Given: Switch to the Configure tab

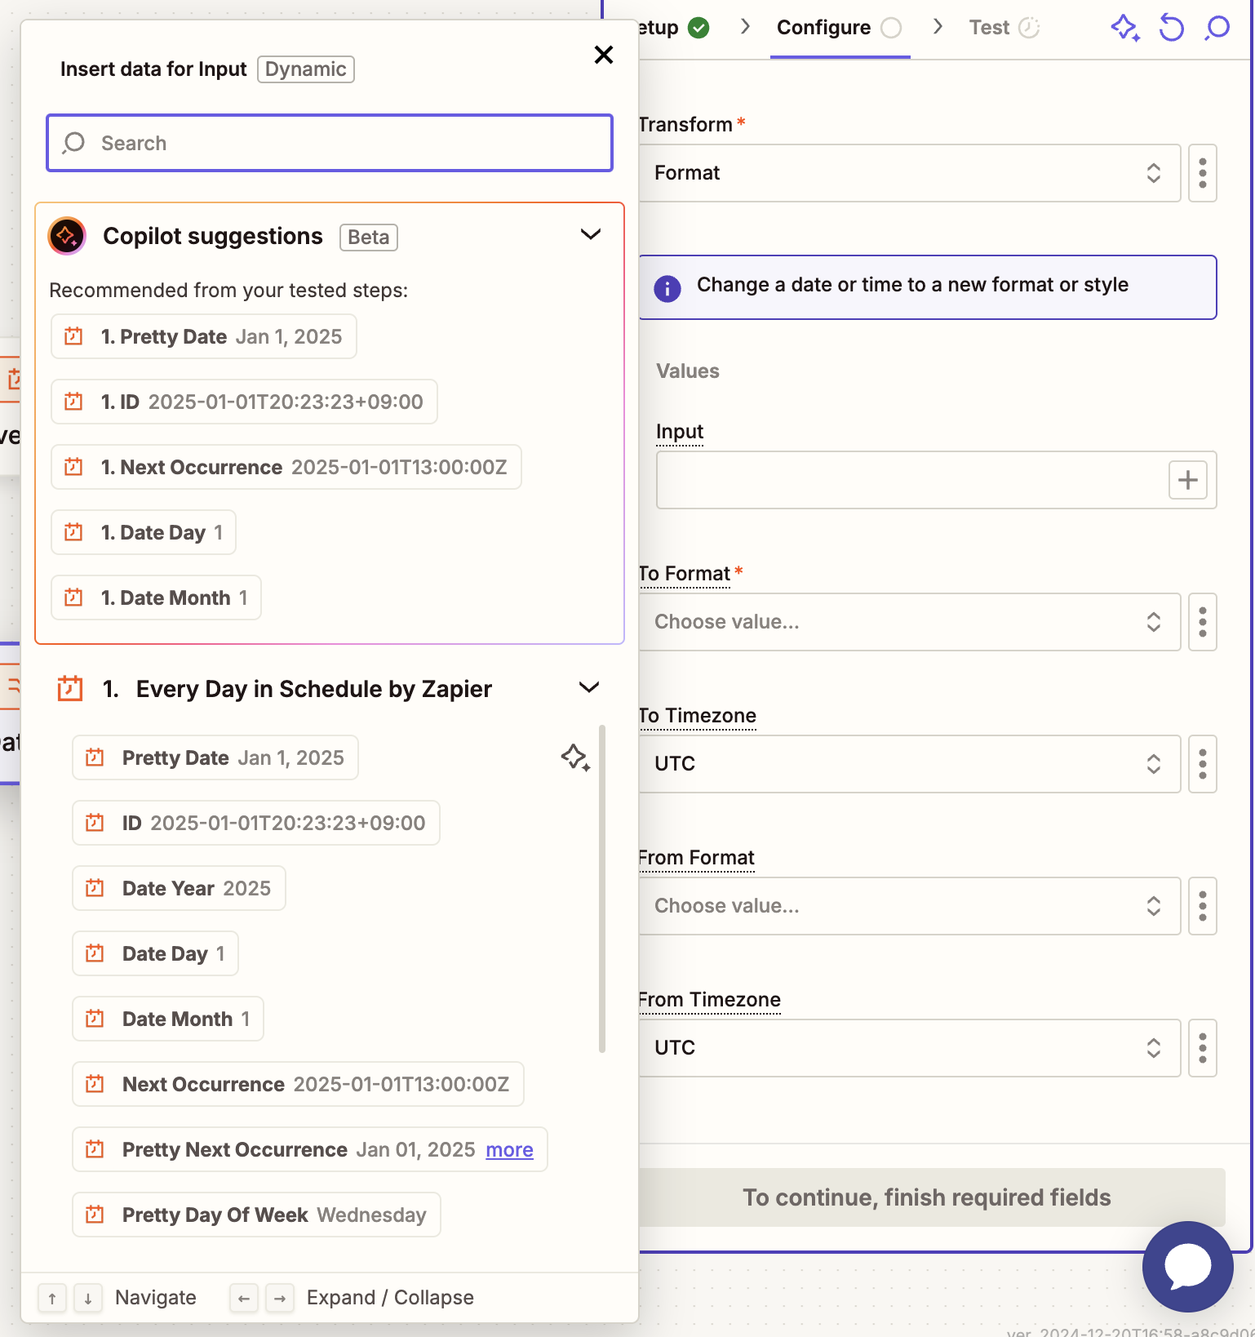Looking at the screenshot, I should pyautogui.click(x=839, y=28).
